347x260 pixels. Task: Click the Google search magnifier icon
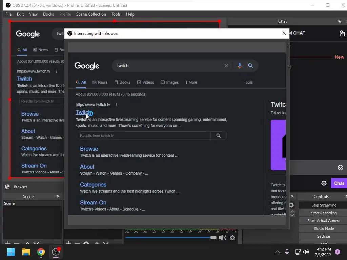click(250, 66)
